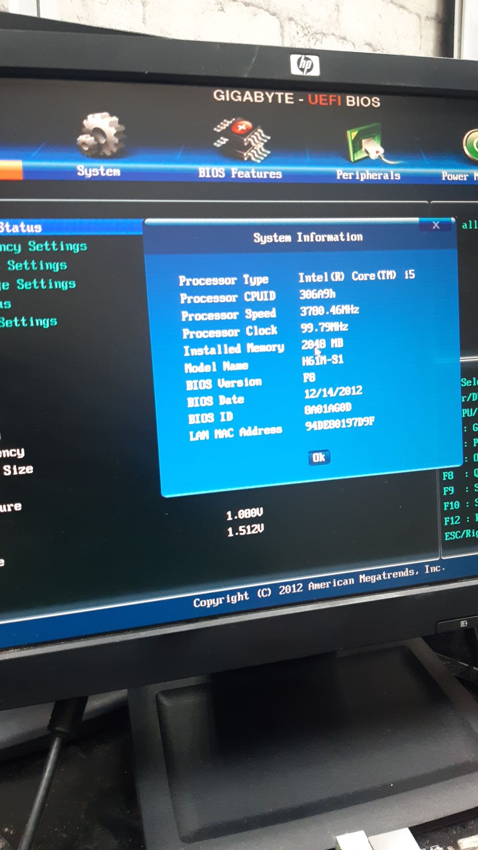This screenshot has height=850, width=478.
Task: Click the F8 shortcut hint in help panel
Action: [460, 475]
